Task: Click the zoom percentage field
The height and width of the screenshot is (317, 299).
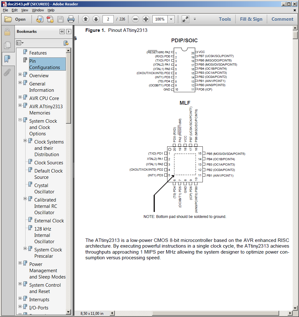Action: pos(160,19)
